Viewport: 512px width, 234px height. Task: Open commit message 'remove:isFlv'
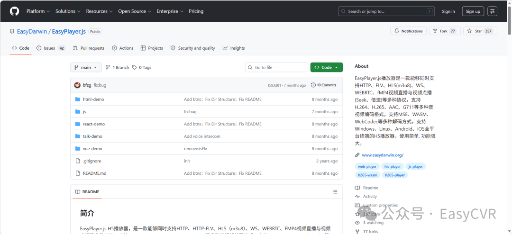point(196,149)
